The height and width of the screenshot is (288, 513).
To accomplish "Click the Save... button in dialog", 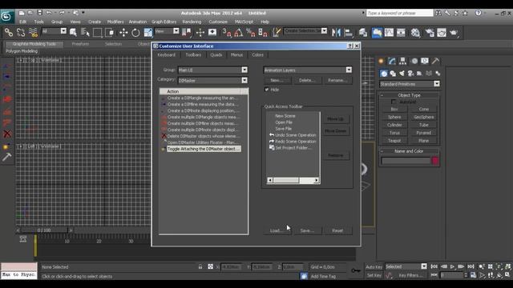I will [x=307, y=230].
